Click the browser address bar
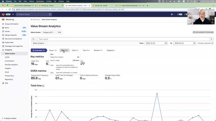This screenshot has height=121, width=216. pyautogui.click(x=104, y=9)
